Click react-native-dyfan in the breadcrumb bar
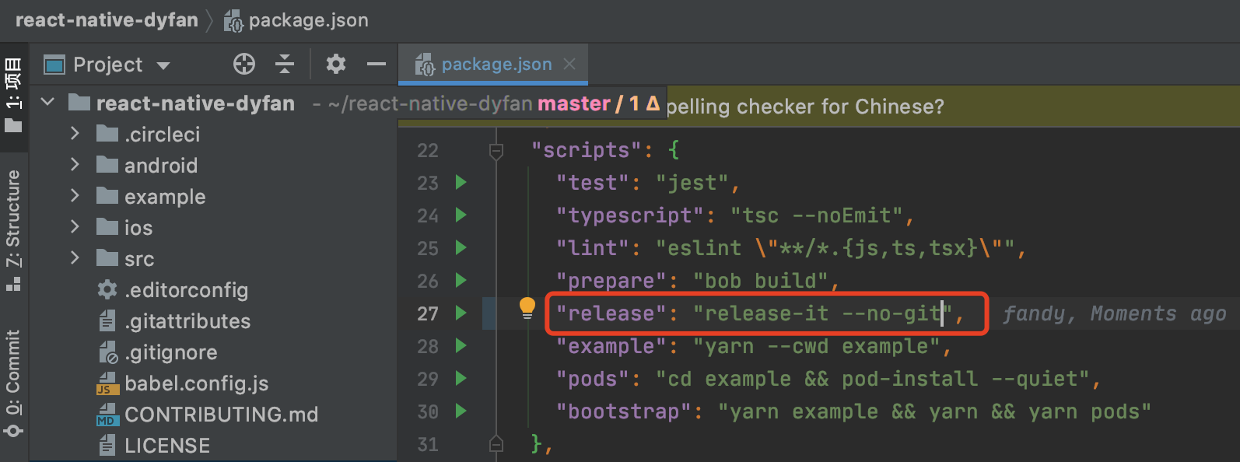 [x=107, y=20]
